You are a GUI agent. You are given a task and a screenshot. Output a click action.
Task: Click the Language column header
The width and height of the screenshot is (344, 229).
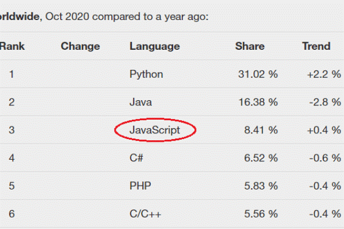pos(155,46)
